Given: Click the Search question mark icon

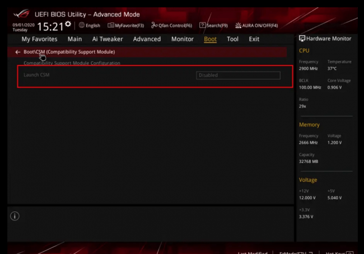Looking at the screenshot, I should click(202, 25).
